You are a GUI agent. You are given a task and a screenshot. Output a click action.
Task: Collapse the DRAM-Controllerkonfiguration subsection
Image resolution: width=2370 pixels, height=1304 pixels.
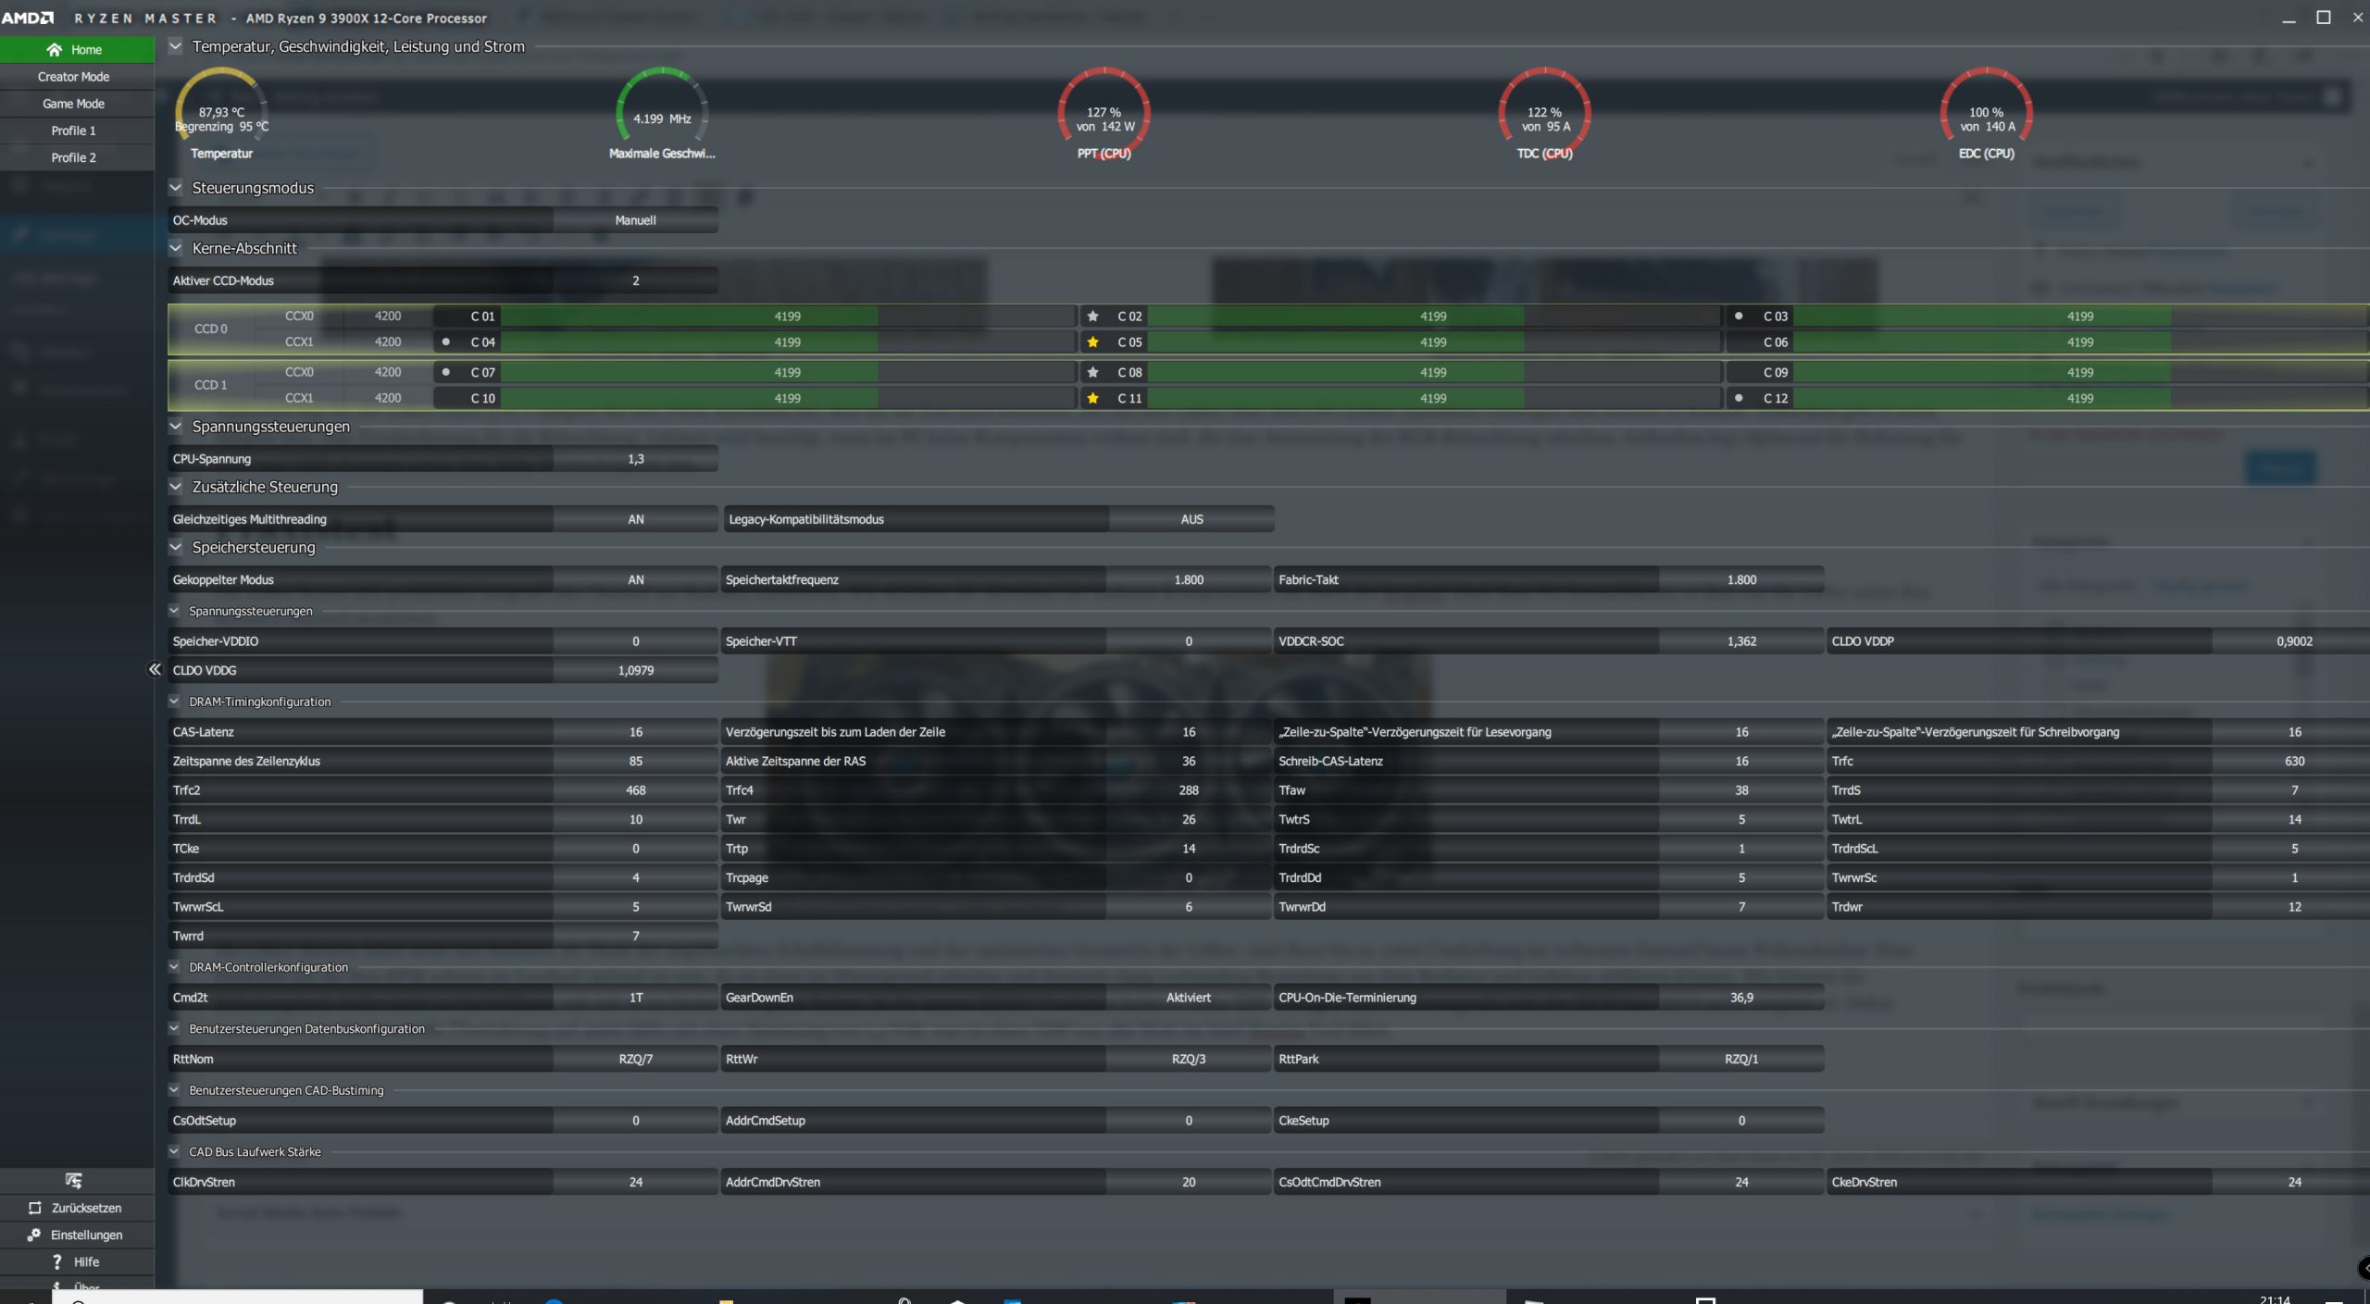pos(174,966)
